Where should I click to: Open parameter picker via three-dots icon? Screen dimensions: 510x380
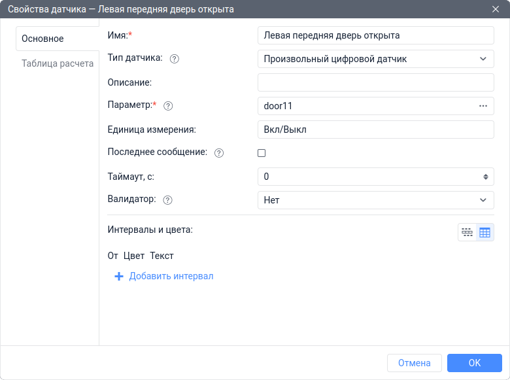pos(483,106)
